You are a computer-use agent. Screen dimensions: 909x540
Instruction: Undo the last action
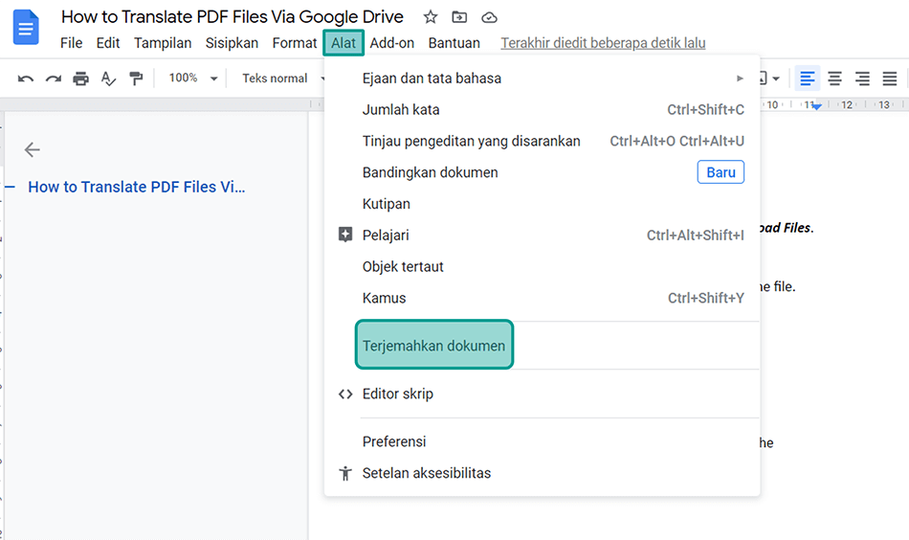[26, 79]
